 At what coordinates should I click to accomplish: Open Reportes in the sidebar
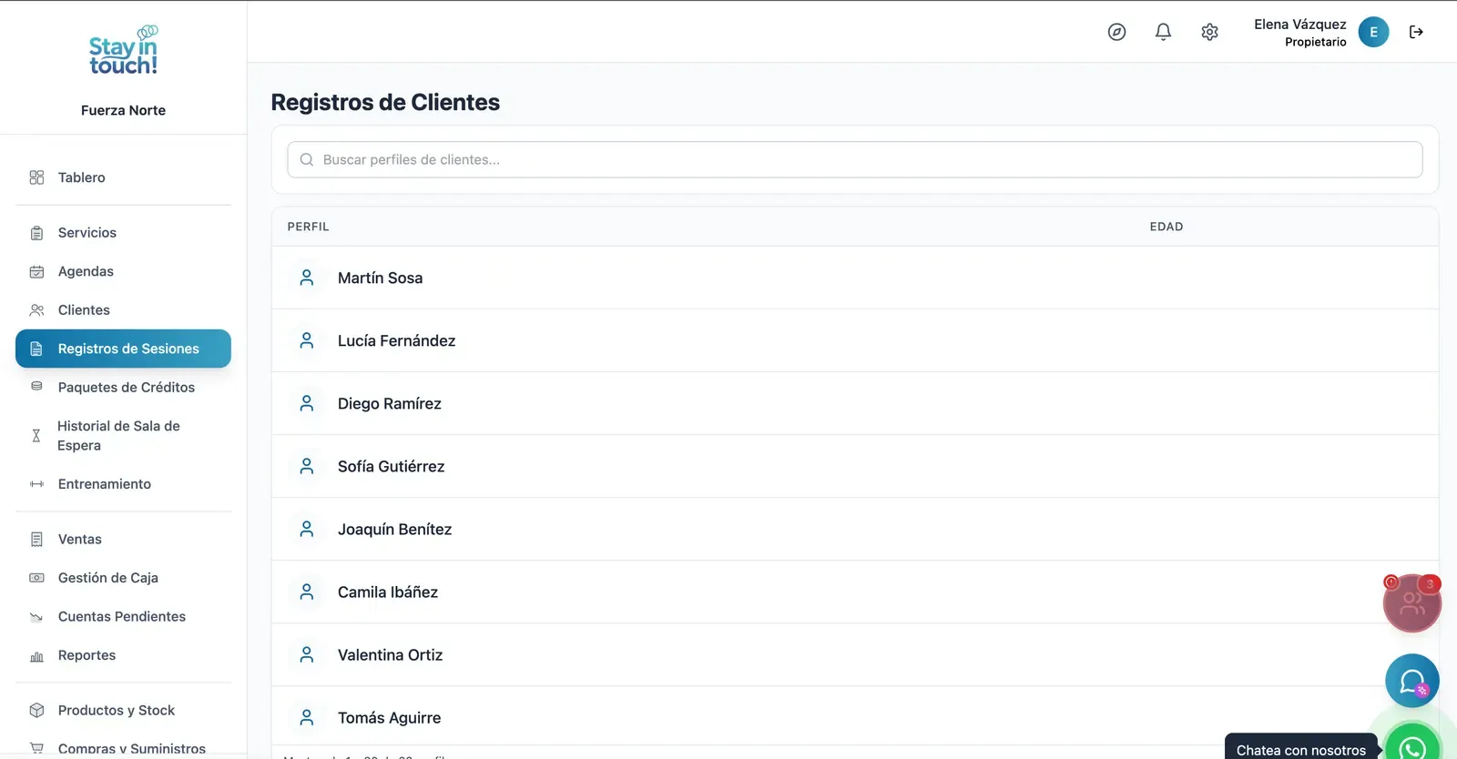click(123, 655)
